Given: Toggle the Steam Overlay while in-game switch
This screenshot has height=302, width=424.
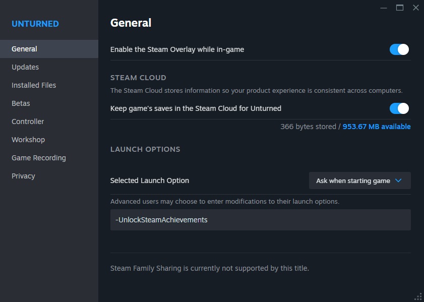Looking at the screenshot, I should click(x=399, y=49).
